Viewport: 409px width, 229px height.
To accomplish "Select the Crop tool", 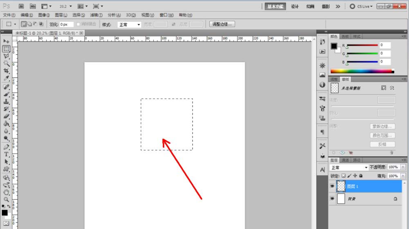I will [x=6, y=71].
